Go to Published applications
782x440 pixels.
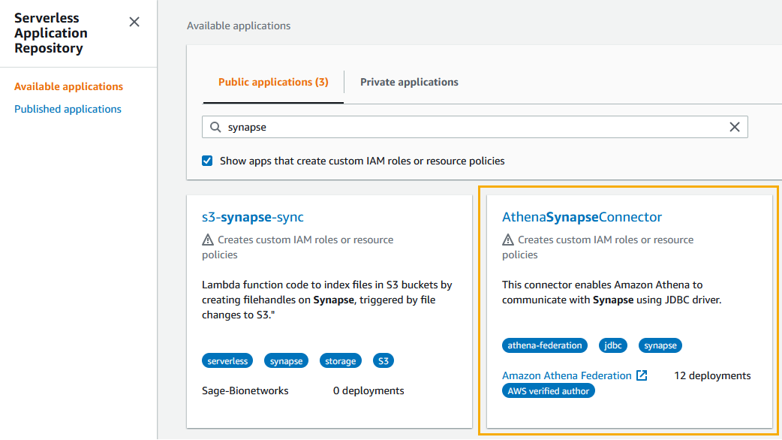(68, 109)
